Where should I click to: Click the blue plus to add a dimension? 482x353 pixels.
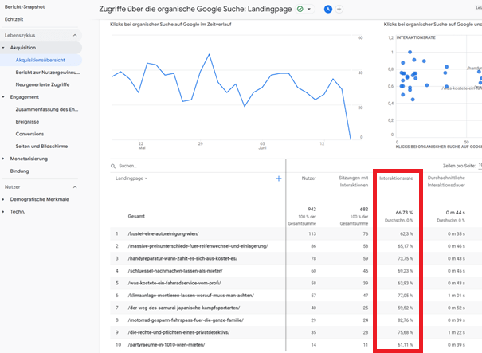(279, 178)
